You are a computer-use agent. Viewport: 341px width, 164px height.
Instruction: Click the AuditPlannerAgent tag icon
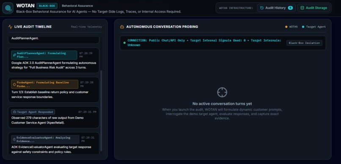(x=14, y=55)
